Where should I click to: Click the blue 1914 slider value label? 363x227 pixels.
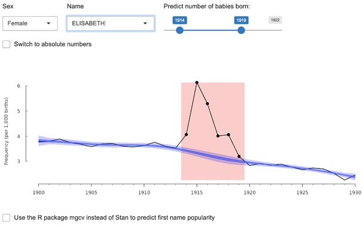[179, 20]
